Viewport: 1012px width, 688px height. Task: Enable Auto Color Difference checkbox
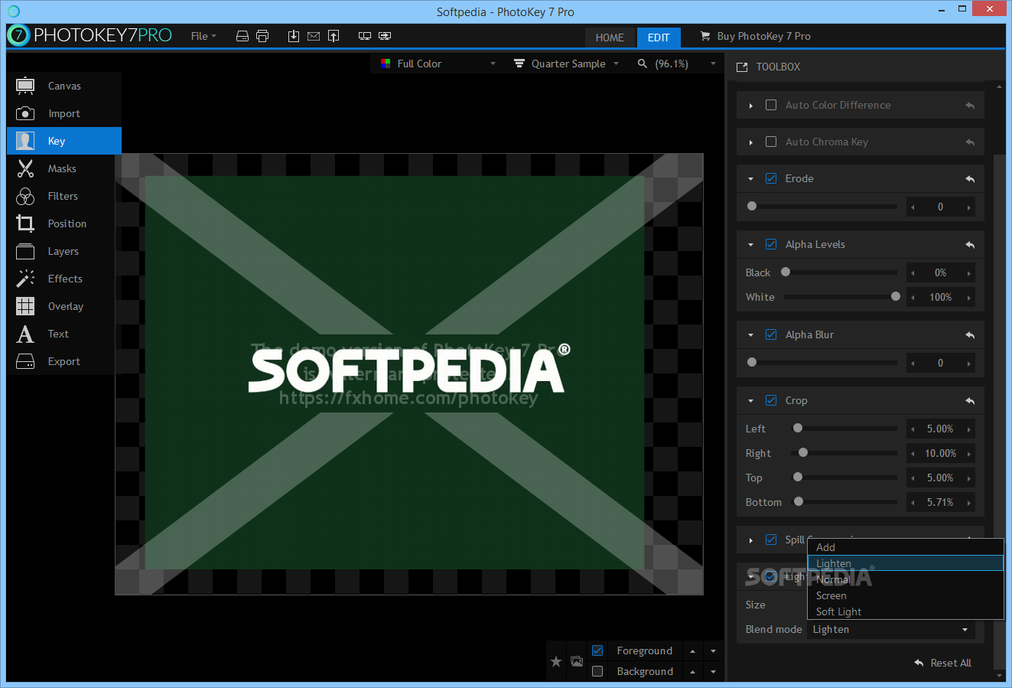[771, 105]
